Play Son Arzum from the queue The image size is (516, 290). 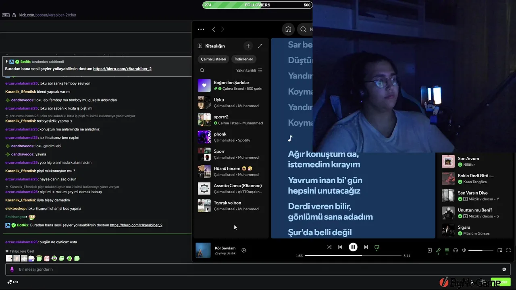pos(476,161)
